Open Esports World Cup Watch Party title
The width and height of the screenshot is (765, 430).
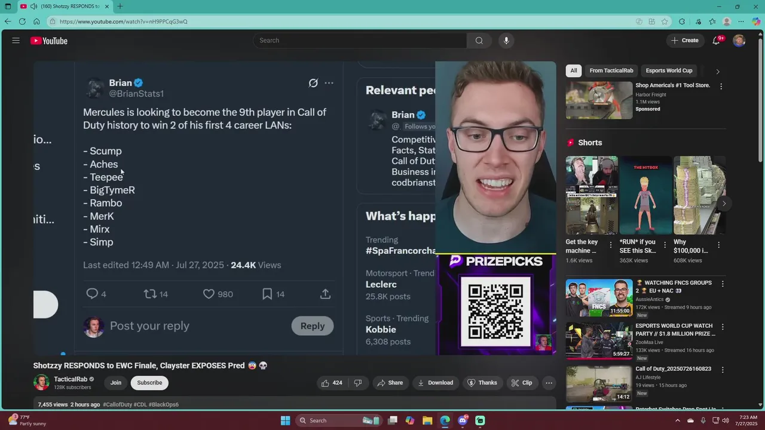coord(675,330)
